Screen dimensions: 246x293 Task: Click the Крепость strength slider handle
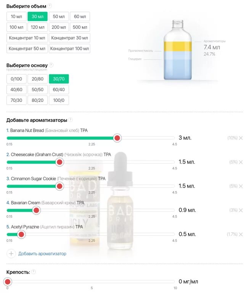tap(8, 282)
